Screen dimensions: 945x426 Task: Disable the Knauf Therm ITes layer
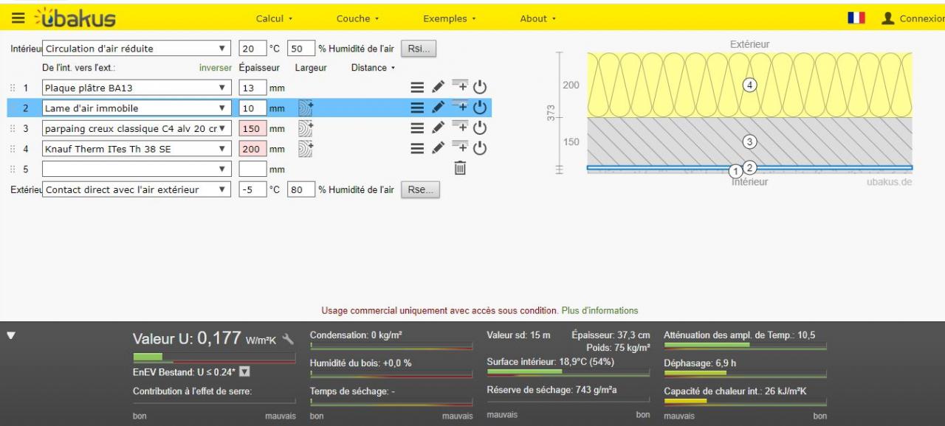coord(480,148)
